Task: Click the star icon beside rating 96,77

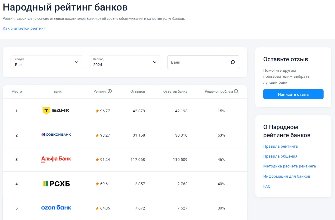Action: tap(97, 111)
